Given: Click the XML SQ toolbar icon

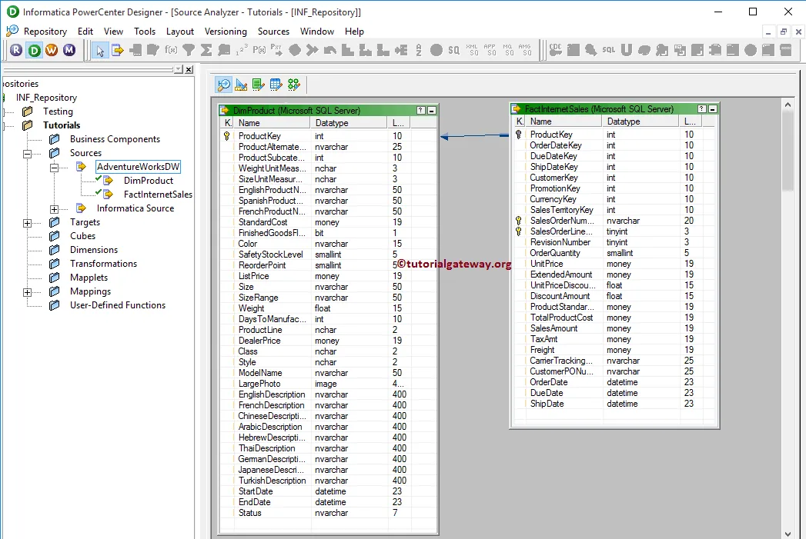Looking at the screenshot, I should pyautogui.click(x=472, y=50).
